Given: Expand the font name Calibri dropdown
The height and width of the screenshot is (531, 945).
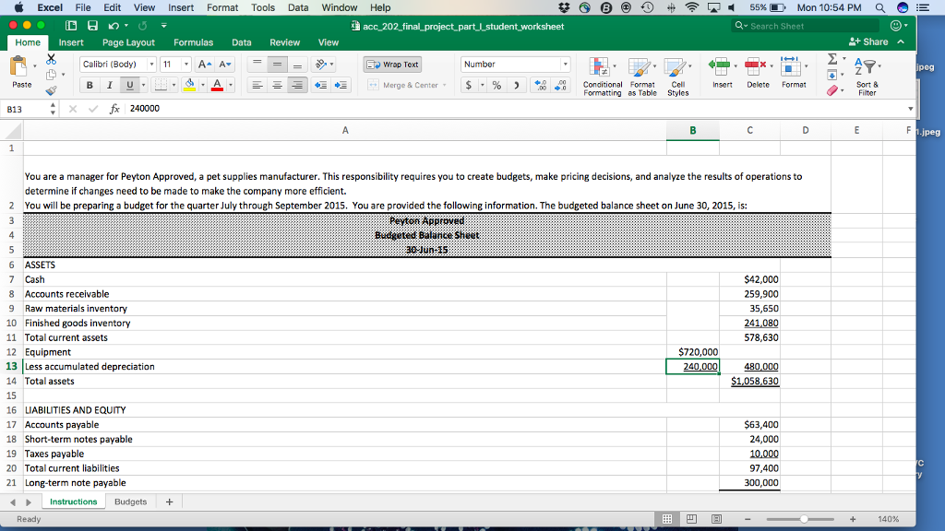Looking at the screenshot, I should point(151,65).
